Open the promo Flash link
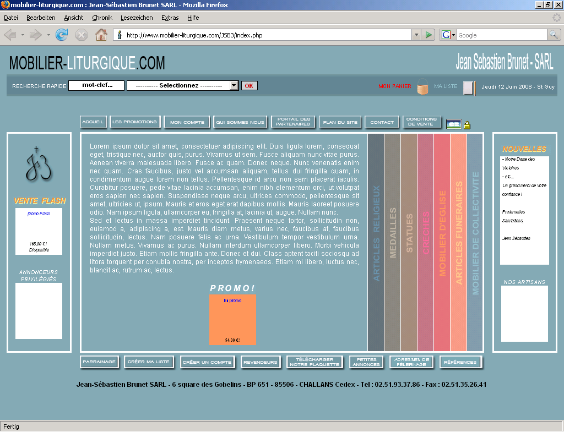Image resolution: width=564 pixels, height=432 pixels. pos(39,214)
